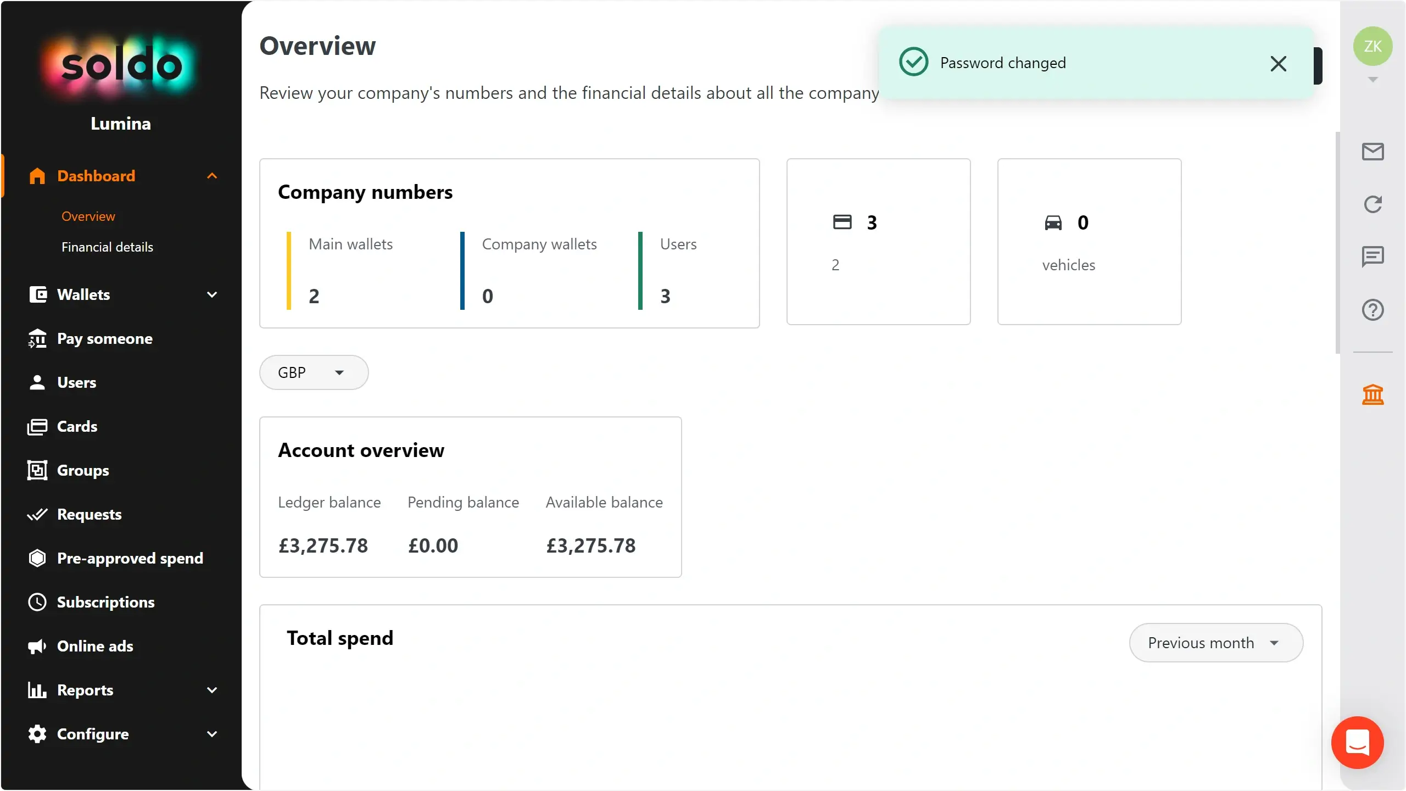Open the chat messages icon

pos(1372,257)
